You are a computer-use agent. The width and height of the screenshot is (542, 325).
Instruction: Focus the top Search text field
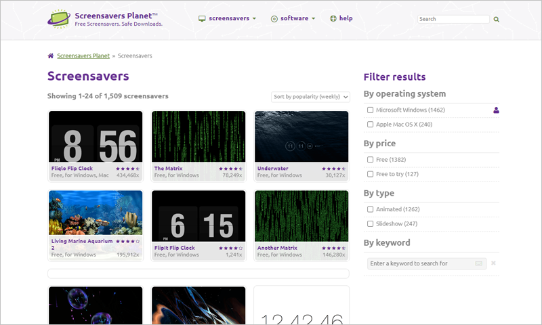453,19
